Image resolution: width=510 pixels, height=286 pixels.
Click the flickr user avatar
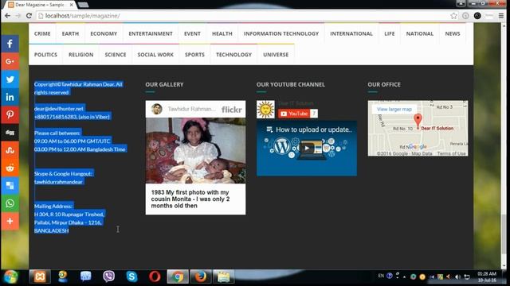point(157,109)
